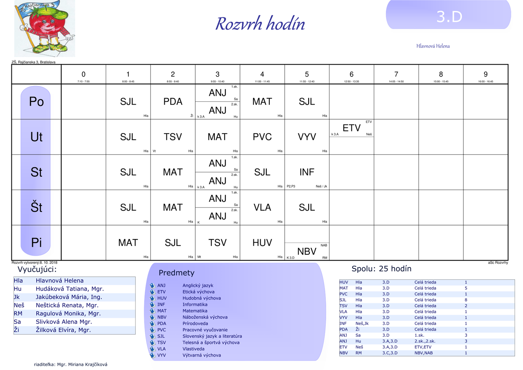Click summary row SJL Hla with 8 hours
Viewport: 523px width, 370px height.
[x=427, y=300]
